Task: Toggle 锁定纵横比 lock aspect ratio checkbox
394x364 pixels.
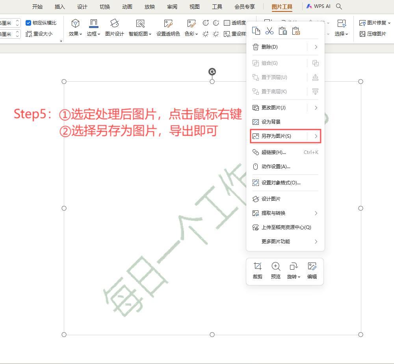Action: [x=28, y=23]
